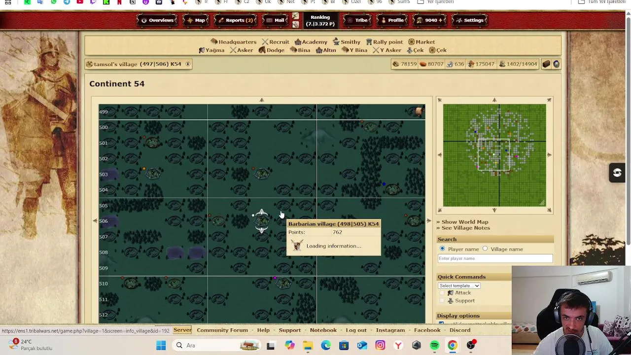
Task: Open the Ranking box
Action: click(x=320, y=20)
